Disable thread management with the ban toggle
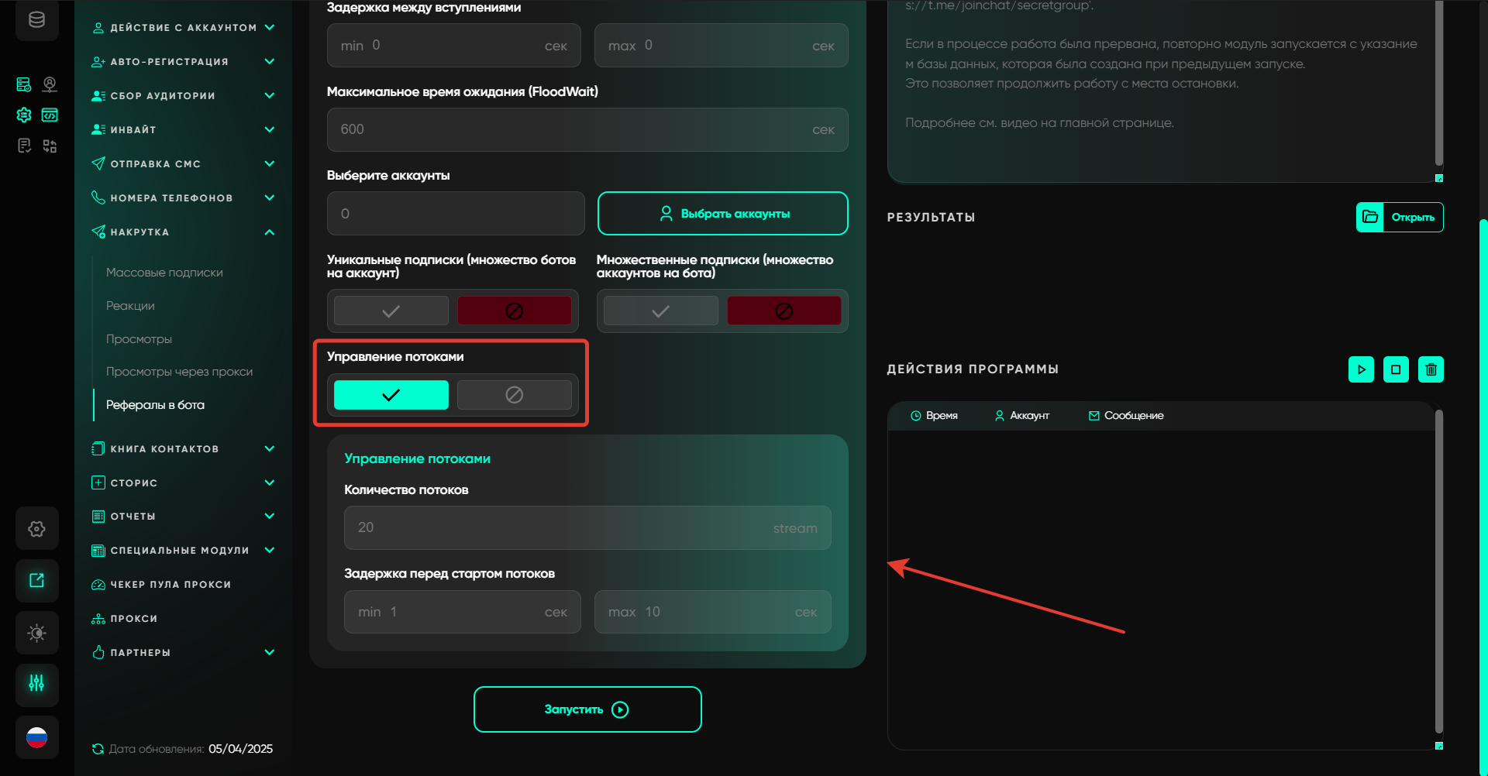1488x776 pixels. click(x=514, y=395)
